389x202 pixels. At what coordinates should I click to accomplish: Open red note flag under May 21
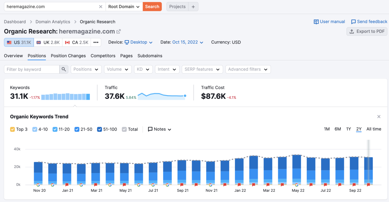[x=124, y=185]
